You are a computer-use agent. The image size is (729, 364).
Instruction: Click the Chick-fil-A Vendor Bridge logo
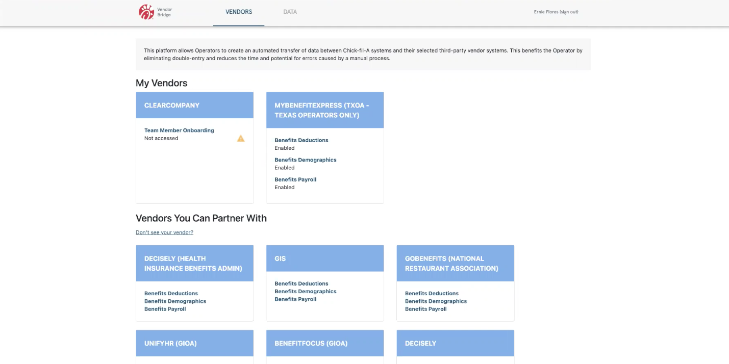coord(155,12)
